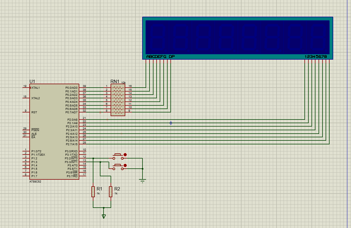Click pin number 16 of RN1
The height and width of the screenshot is (228, 351).
coord(130,86)
